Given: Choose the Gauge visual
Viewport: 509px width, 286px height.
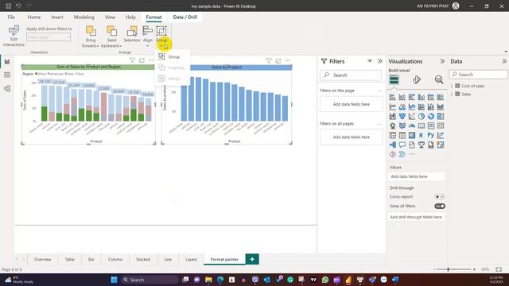Looking at the screenshot, I should (412, 126).
